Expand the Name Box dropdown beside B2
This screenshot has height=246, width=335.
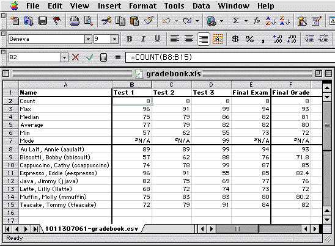point(64,57)
